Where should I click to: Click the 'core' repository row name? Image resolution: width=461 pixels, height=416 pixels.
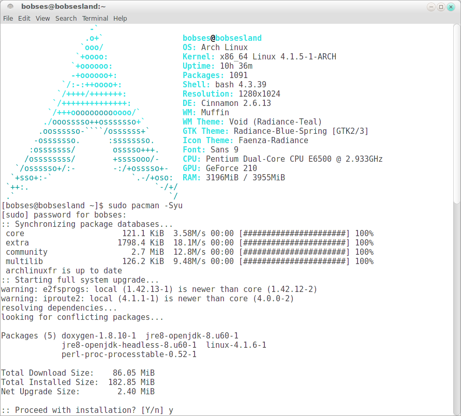[x=15, y=234]
